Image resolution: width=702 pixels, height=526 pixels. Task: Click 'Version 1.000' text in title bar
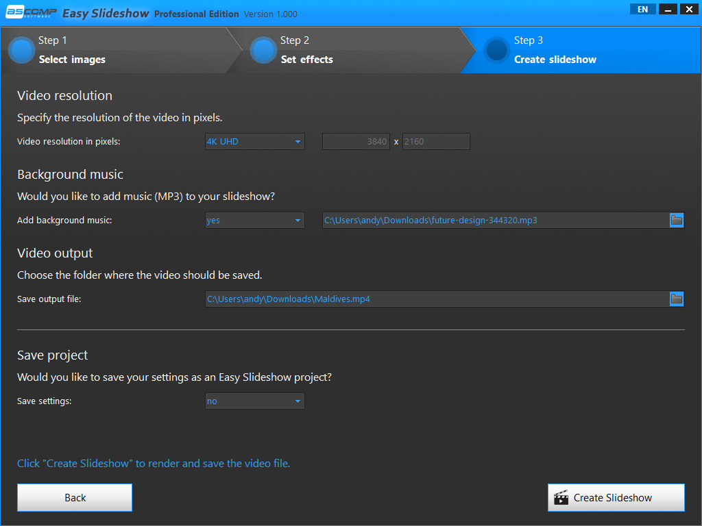(x=270, y=14)
